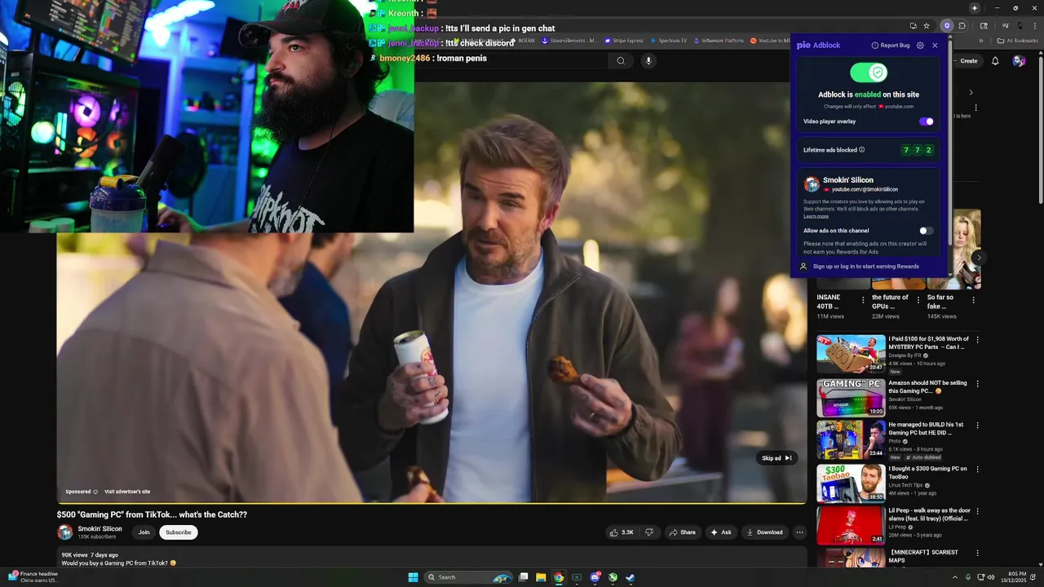Click the Smokin' Silicon channel avatar below video

coord(65,532)
